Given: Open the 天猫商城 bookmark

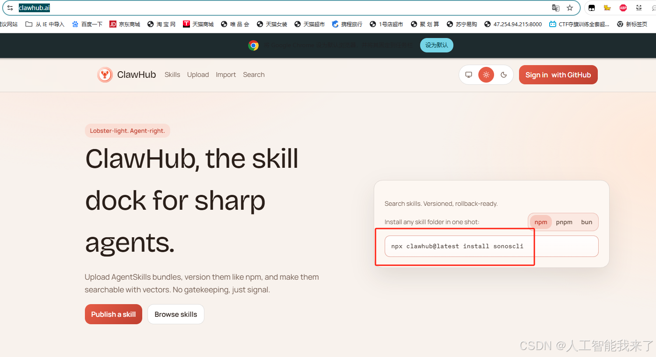Looking at the screenshot, I should 198,24.
